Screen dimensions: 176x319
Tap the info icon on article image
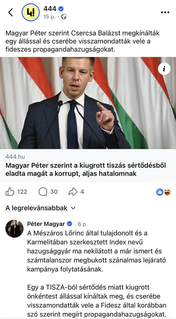(x=164, y=69)
